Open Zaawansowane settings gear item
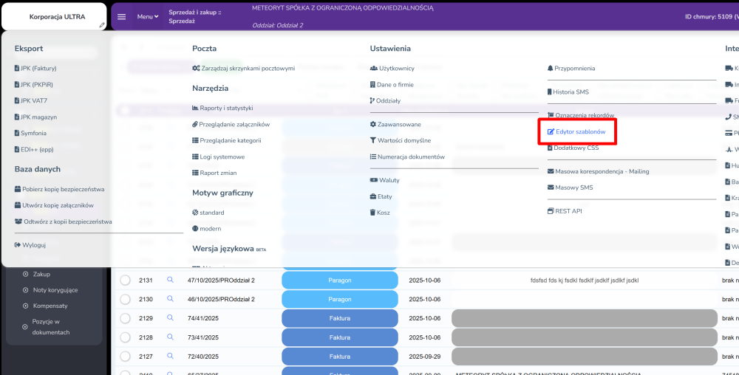This screenshot has width=739, height=375. tap(398, 125)
